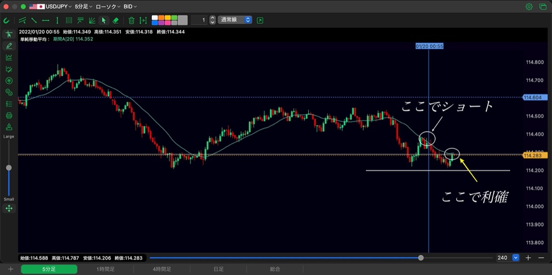
Task: Open the 日足 tab
Action: coord(218,269)
